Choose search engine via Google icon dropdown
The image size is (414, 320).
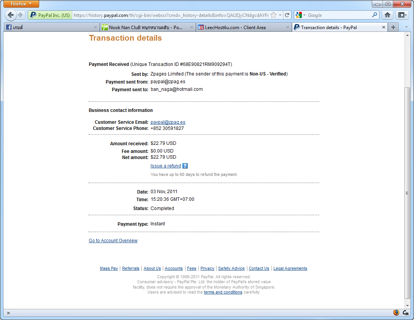pyautogui.click(x=300, y=15)
